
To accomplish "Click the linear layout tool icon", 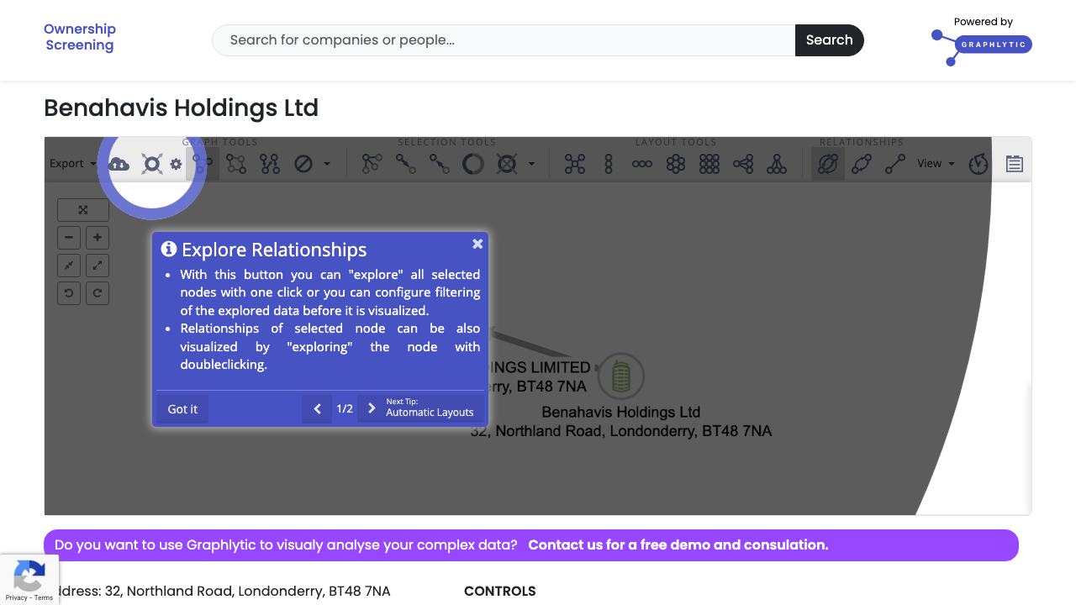I will point(641,163).
